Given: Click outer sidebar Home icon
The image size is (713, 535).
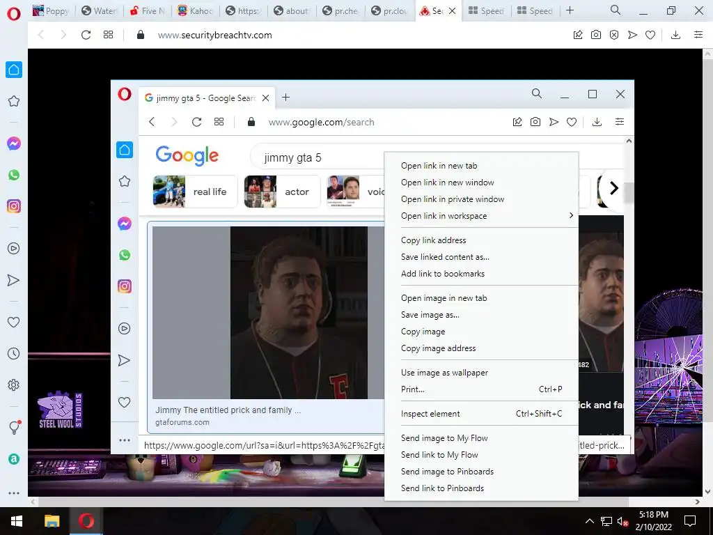Looking at the screenshot, I should point(14,70).
